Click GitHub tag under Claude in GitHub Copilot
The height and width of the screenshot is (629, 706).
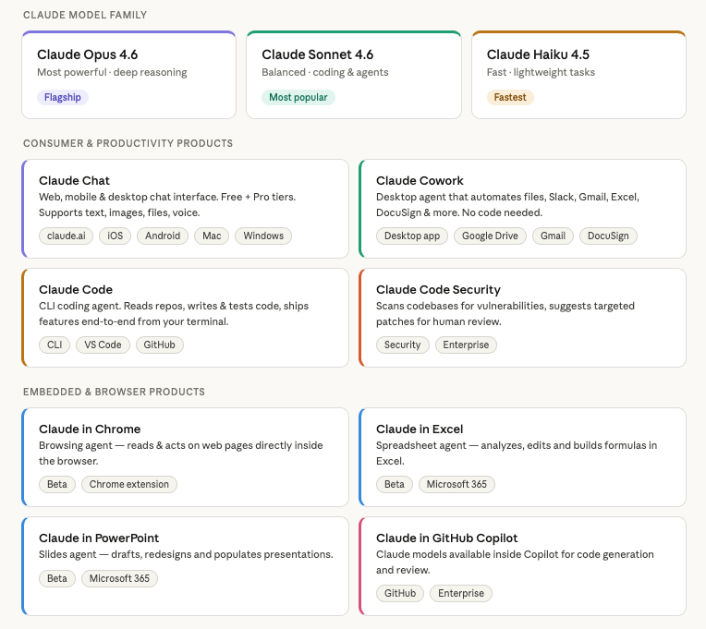[400, 593]
